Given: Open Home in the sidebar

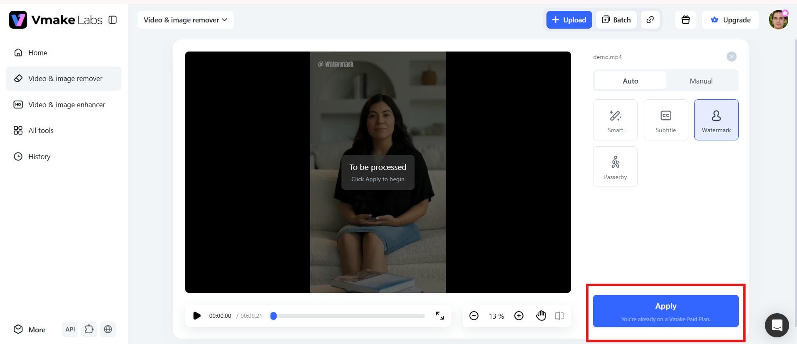Looking at the screenshot, I should (x=64, y=52).
